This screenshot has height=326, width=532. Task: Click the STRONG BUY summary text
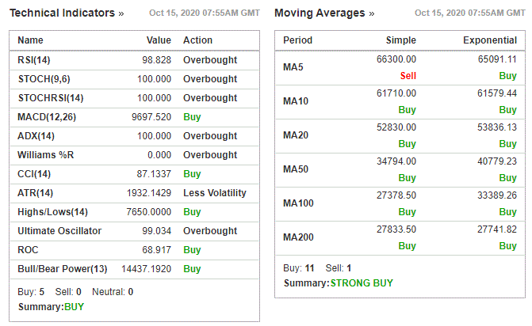click(362, 283)
